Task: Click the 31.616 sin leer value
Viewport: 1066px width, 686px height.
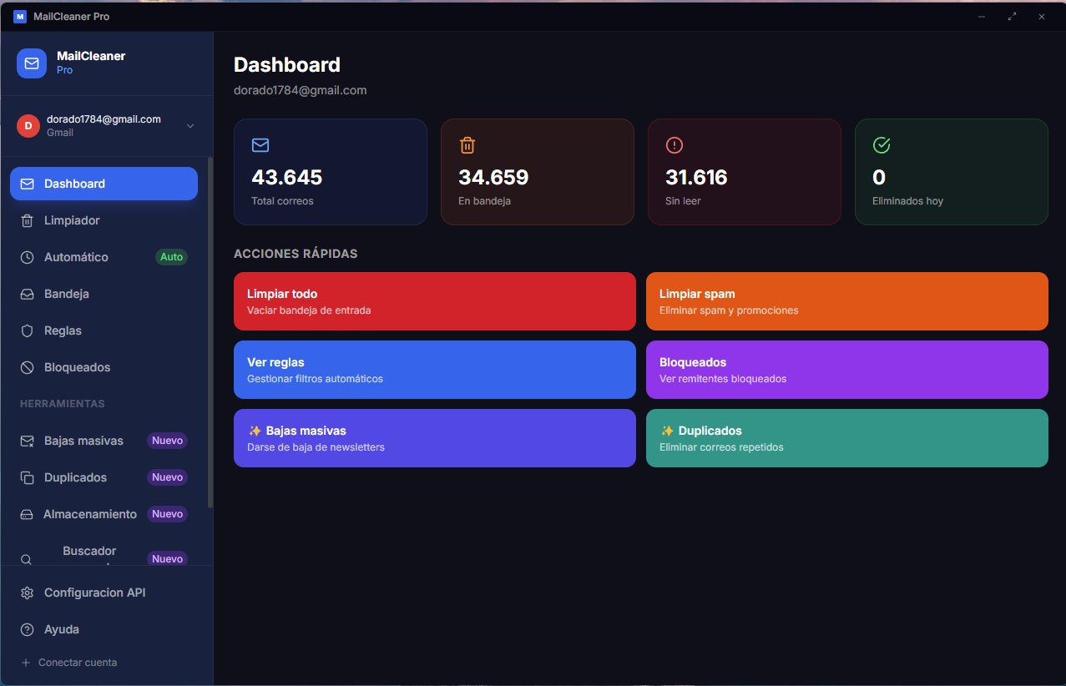Action: (696, 177)
